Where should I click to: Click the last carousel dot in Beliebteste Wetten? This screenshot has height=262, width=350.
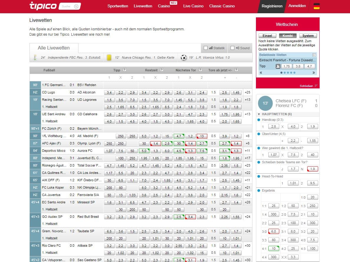295,72
